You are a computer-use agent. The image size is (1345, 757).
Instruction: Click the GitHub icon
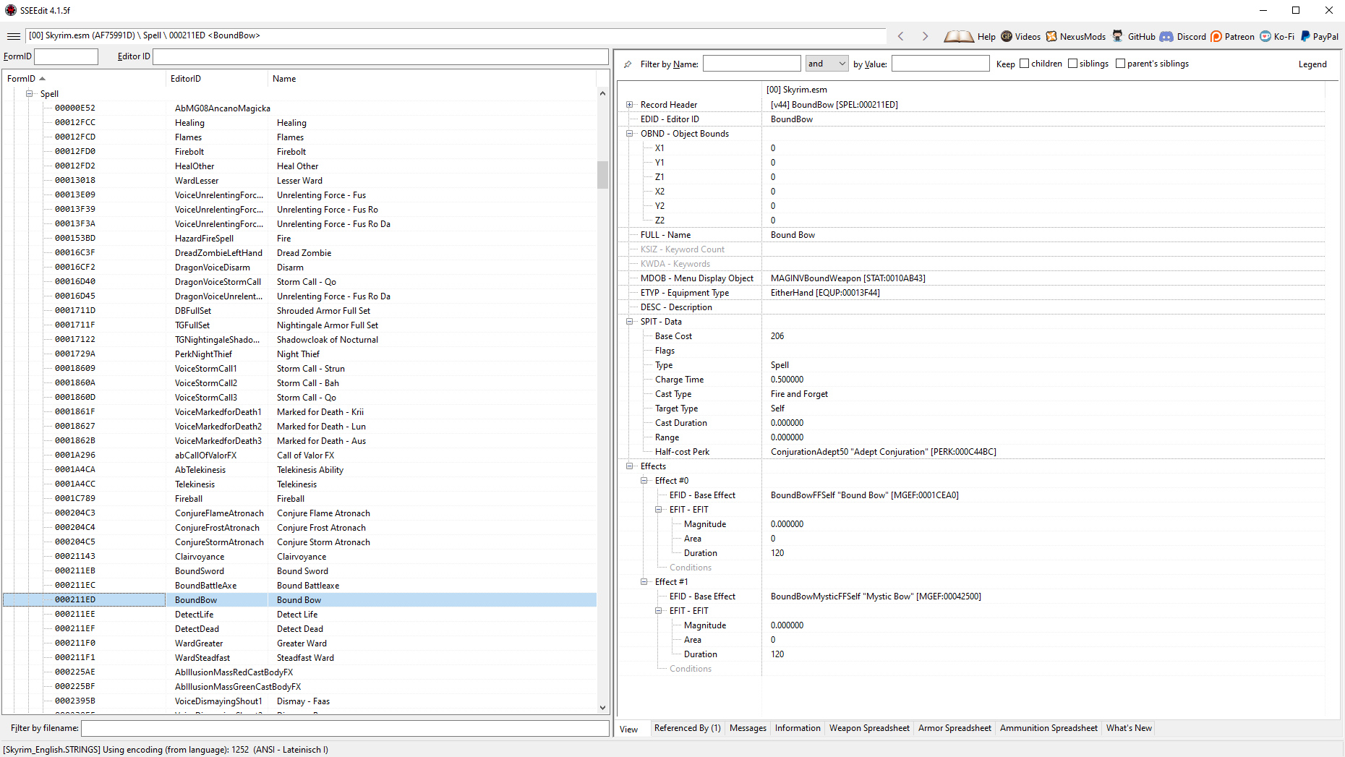(1118, 36)
